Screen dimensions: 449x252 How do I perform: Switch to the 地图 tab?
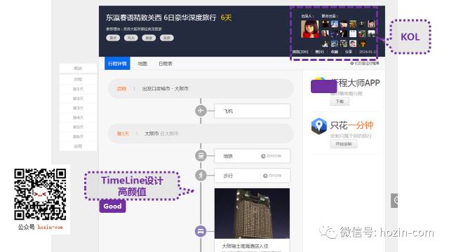[142, 64]
